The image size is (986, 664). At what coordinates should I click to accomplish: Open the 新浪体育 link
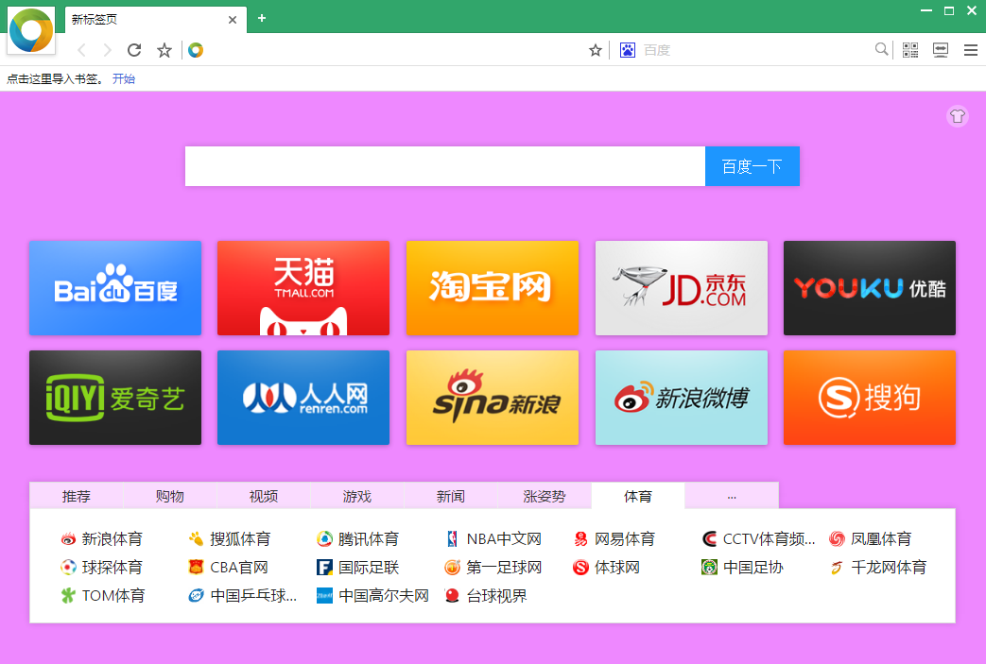click(102, 539)
